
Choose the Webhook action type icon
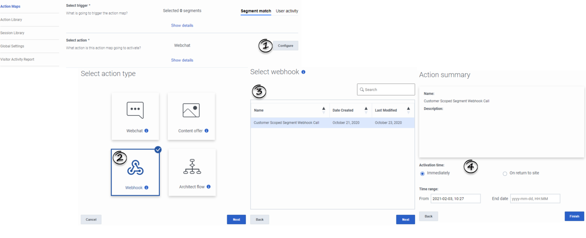[x=135, y=167]
